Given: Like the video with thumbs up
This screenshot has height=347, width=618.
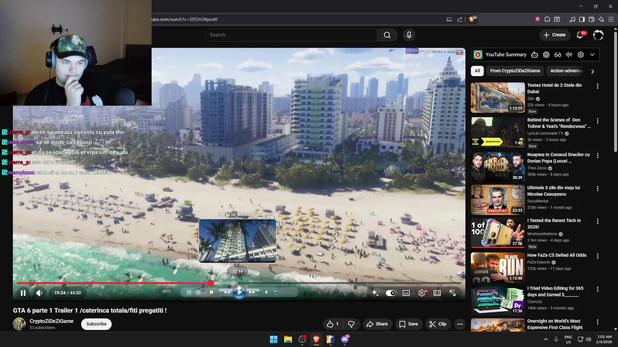Looking at the screenshot, I should click(x=333, y=324).
